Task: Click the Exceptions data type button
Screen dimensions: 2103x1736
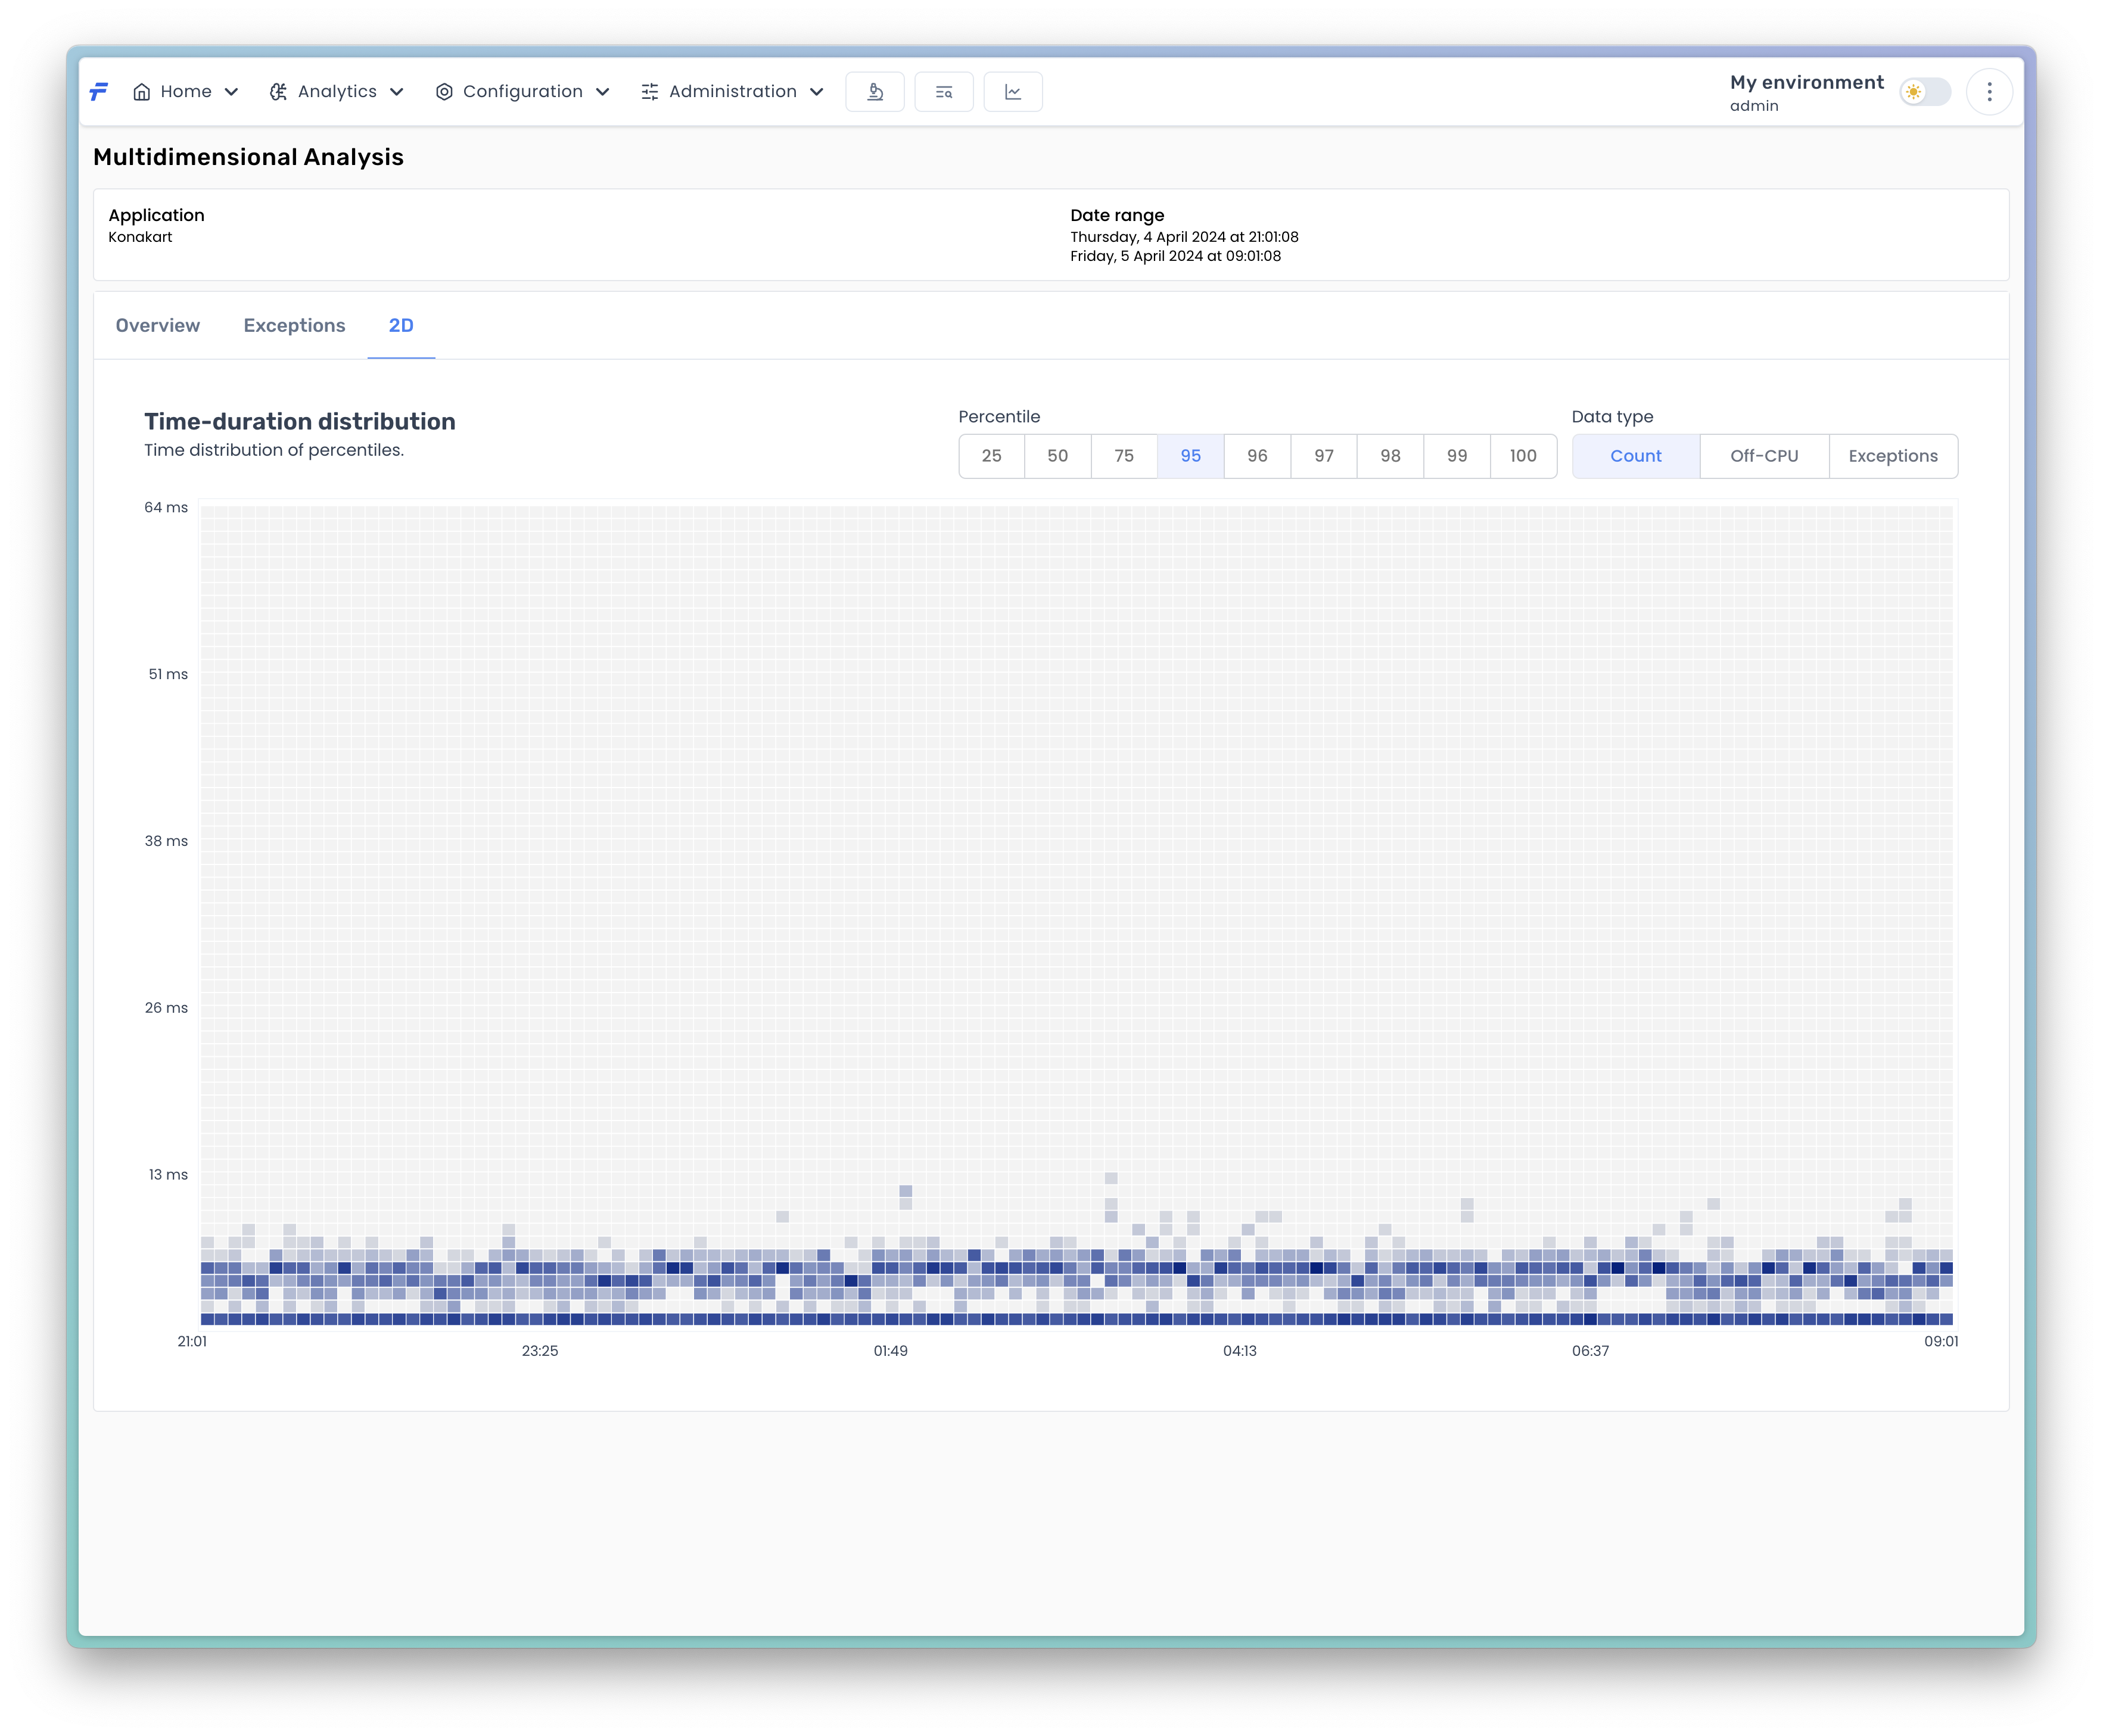Action: [x=1893, y=456]
